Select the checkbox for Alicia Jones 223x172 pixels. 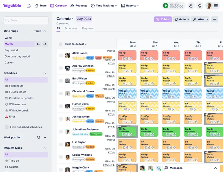pos(61,55)
